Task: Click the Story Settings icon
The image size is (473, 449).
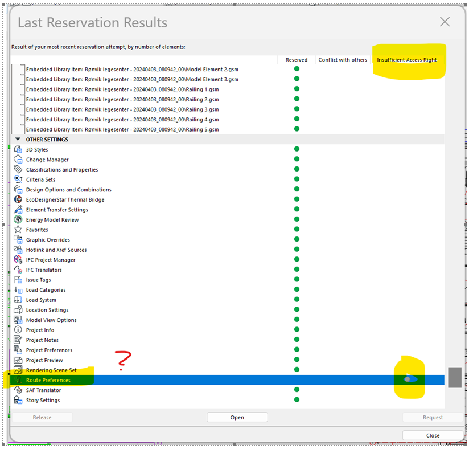Action: tap(18, 400)
